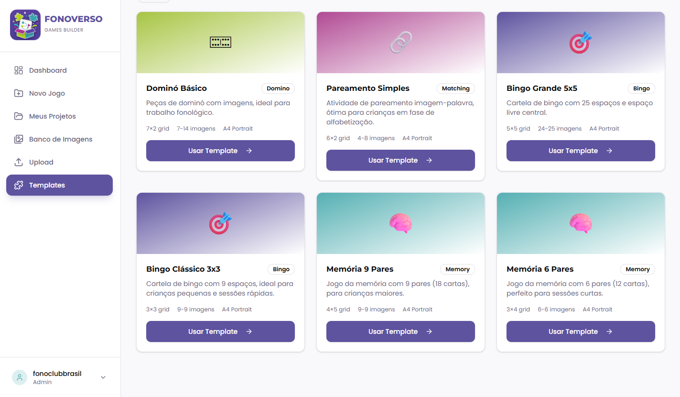The height and width of the screenshot is (397, 680).
Task: Click the brain icon on Memória 6 Pares
Action: coord(581,223)
